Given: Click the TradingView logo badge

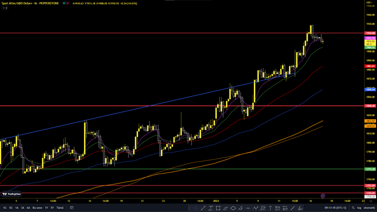Looking at the screenshot, I should pos(12,194).
